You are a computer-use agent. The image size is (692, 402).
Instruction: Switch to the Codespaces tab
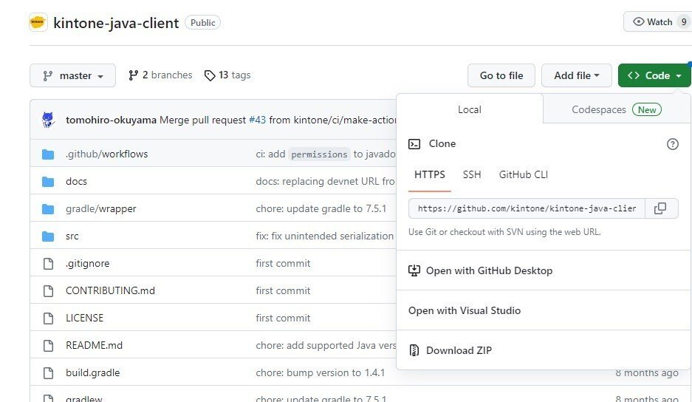tap(616, 109)
